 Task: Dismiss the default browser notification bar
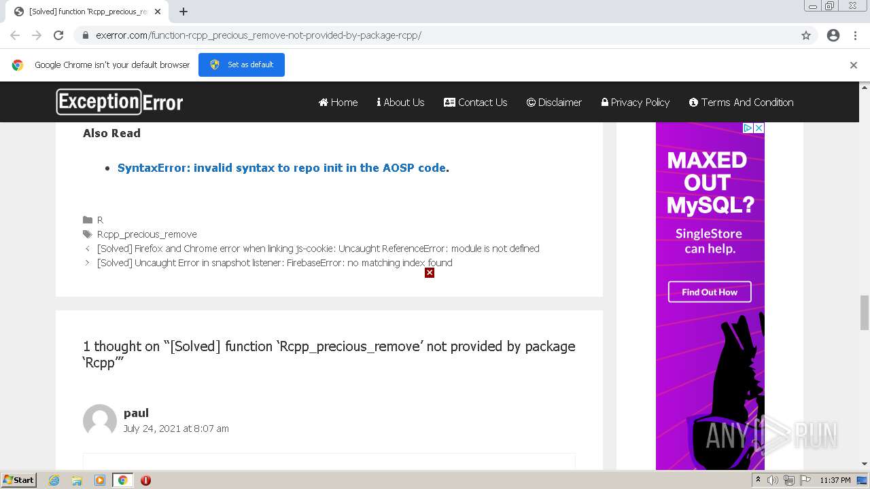[x=854, y=65]
